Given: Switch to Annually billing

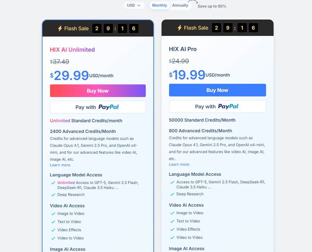Looking at the screenshot, I should click(x=180, y=5).
